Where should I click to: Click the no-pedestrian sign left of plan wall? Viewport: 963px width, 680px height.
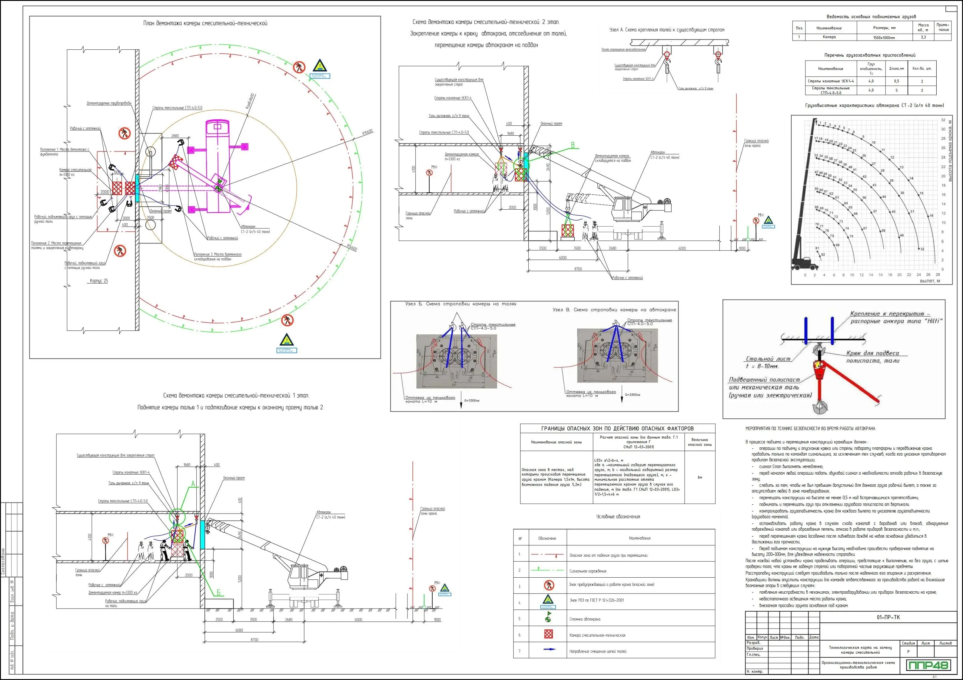[125, 134]
